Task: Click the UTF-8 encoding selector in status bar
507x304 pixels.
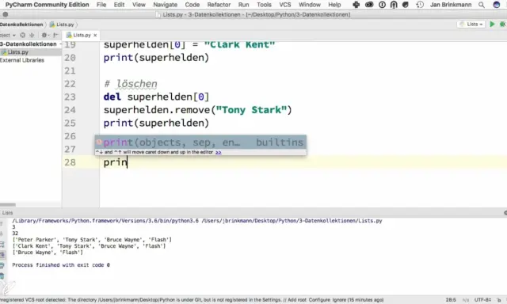Action: (x=482, y=300)
